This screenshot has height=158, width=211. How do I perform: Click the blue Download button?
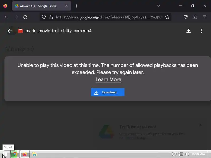coord(108,92)
